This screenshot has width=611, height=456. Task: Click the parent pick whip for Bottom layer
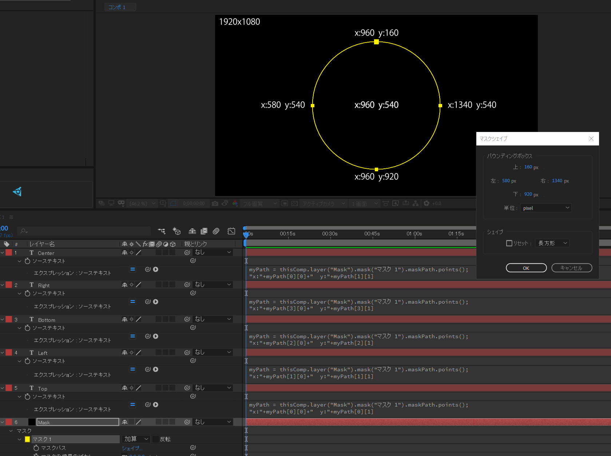tap(187, 319)
